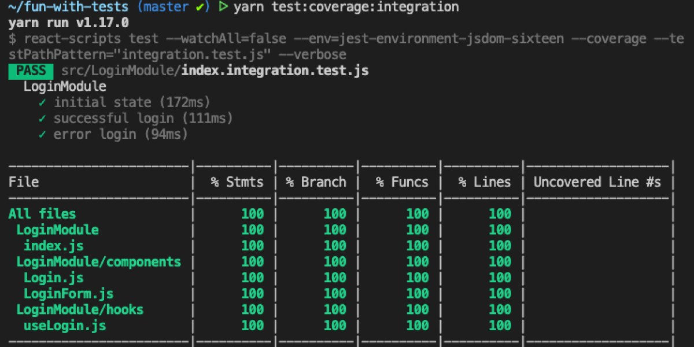
Task: Select the LoginModule/hooks folder row
Action: [80, 310]
